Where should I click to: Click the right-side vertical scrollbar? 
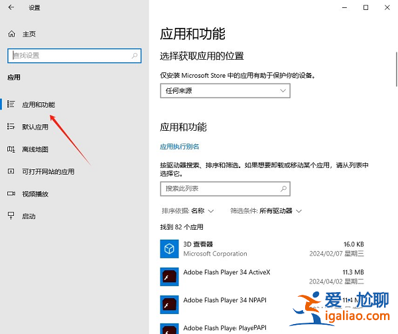pos(396,69)
